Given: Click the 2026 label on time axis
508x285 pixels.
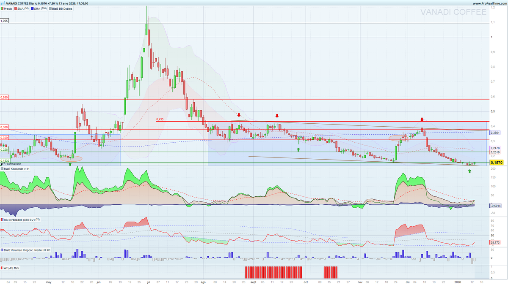Looking at the screenshot, I should (x=457, y=281).
